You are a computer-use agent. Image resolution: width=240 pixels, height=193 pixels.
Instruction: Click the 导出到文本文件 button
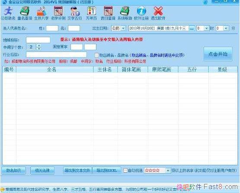(x=77, y=170)
